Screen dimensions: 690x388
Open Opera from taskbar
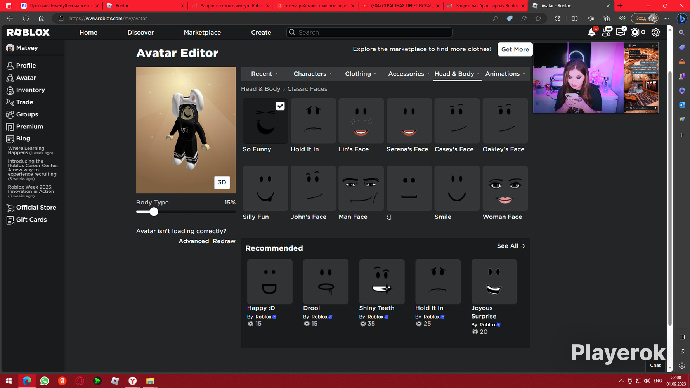tap(80, 381)
